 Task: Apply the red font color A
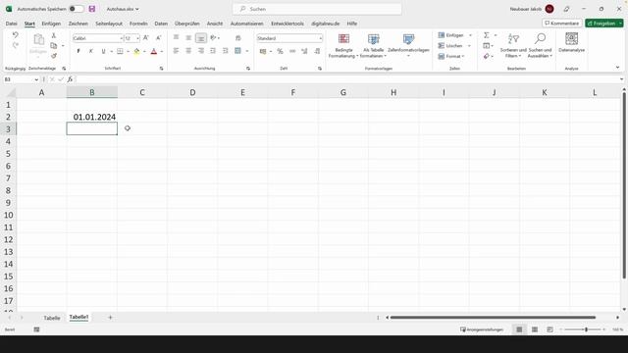point(154,51)
